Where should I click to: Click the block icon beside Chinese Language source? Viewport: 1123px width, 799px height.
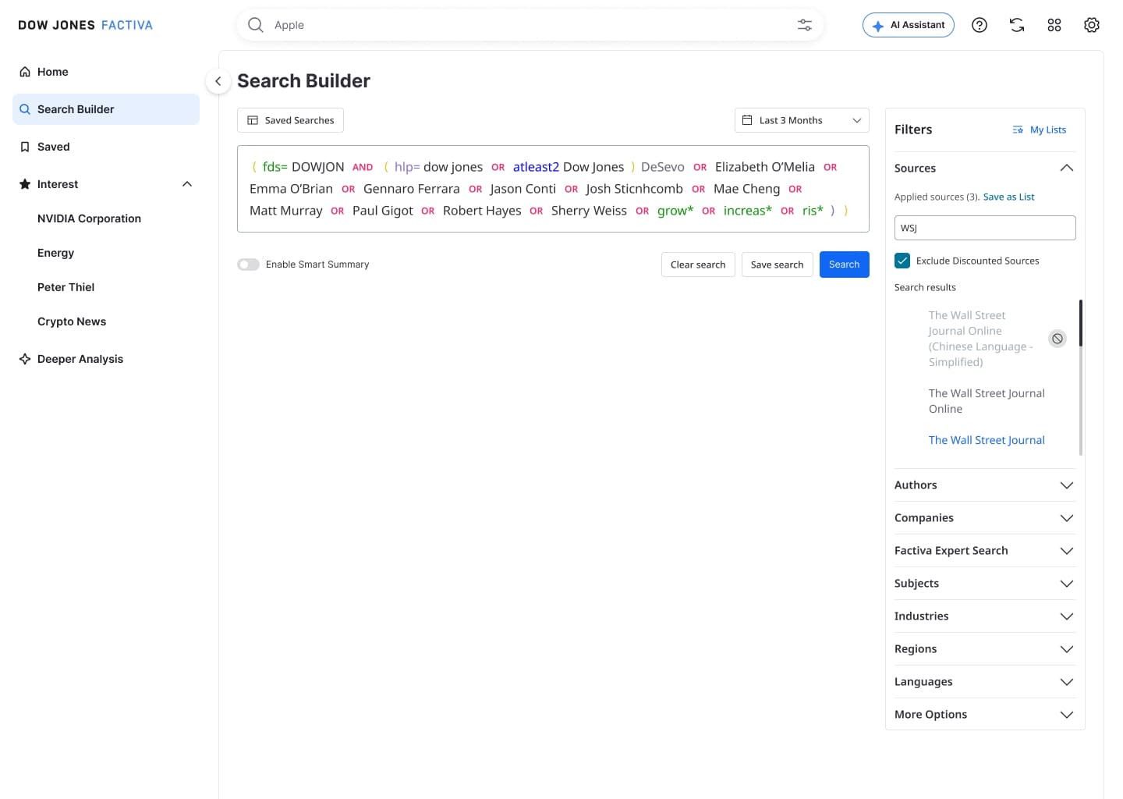(x=1057, y=339)
